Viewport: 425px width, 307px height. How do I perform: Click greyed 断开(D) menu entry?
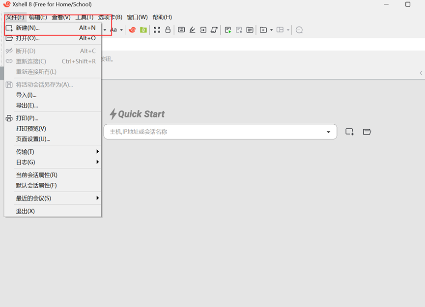click(53, 51)
